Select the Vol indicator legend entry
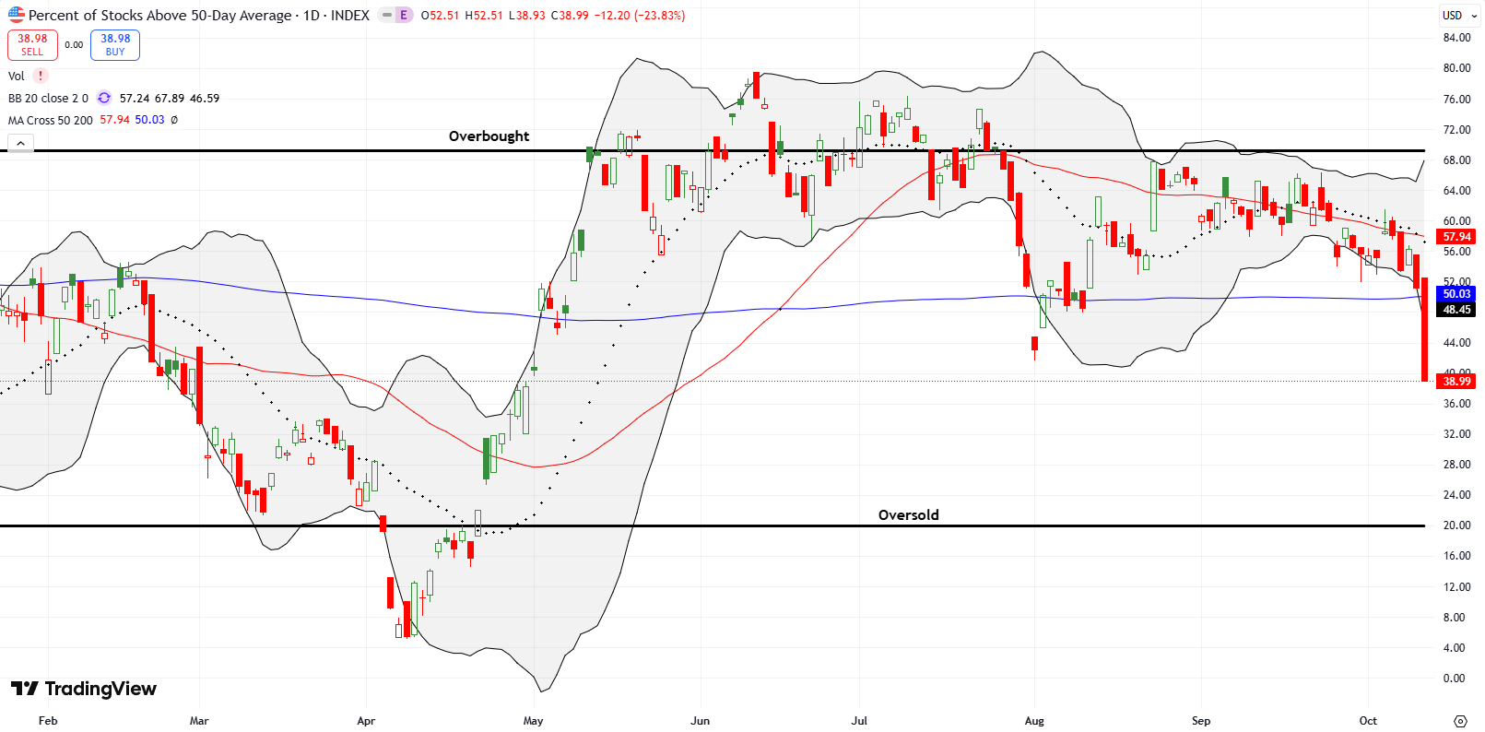 (x=17, y=77)
